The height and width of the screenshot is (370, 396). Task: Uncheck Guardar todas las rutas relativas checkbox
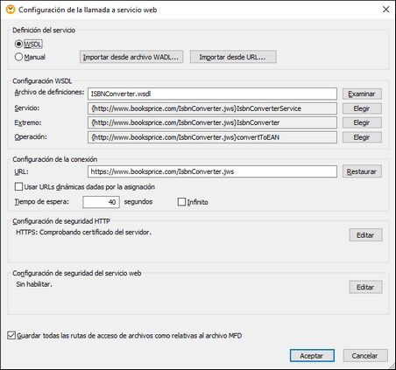[11, 335]
